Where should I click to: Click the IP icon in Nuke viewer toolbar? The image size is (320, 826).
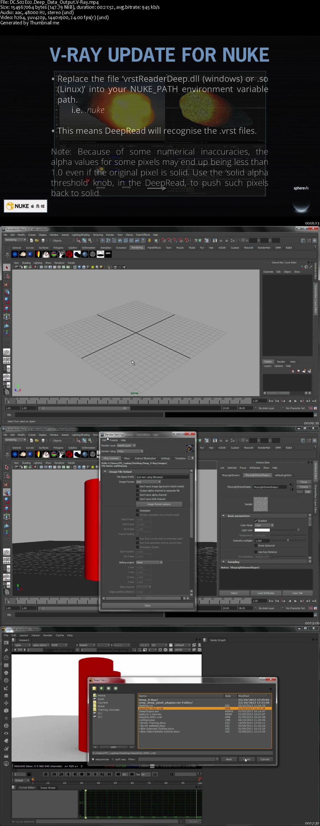coord(194,650)
